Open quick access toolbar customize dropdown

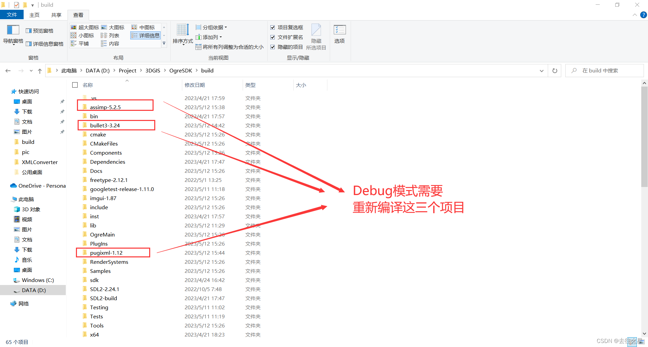coord(32,5)
